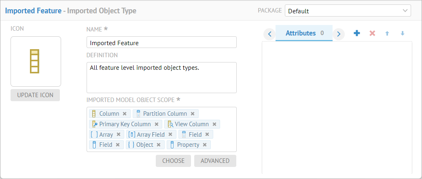This screenshot has height=179, width=422.
Task: Open the Package dropdown
Action: tap(348, 11)
